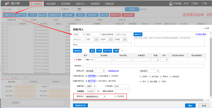
Task: Select 代收货款 radio button
Action: [x=109, y=76]
